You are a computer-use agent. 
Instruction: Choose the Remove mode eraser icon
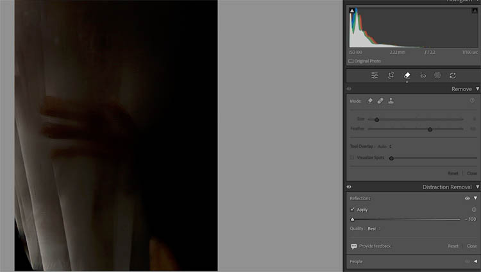coord(370,101)
